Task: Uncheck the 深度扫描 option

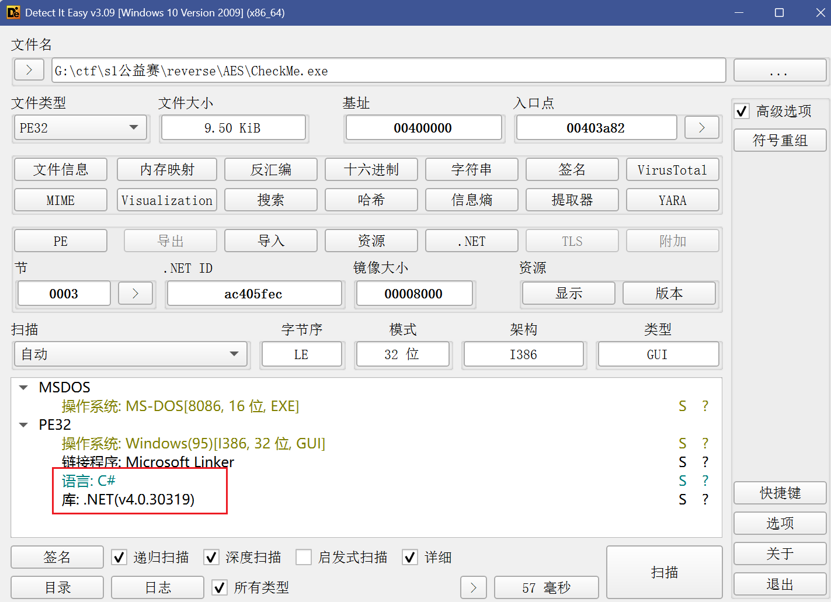Action: [211, 557]
